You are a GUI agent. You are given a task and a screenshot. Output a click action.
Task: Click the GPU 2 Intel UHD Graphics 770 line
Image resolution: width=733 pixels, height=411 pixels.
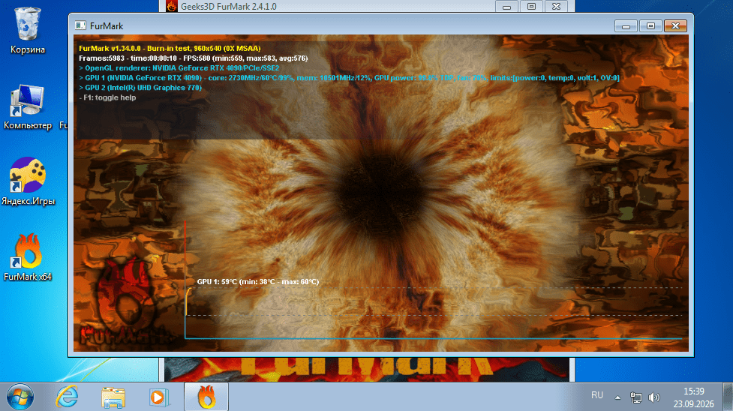(x=140, y=88)
